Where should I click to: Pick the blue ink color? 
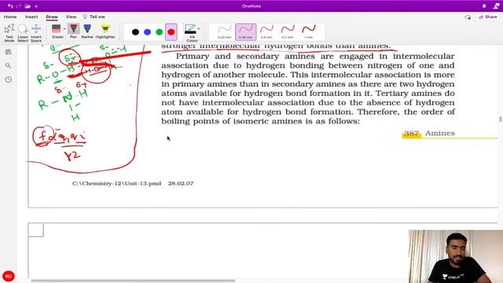tap(147, 32)
